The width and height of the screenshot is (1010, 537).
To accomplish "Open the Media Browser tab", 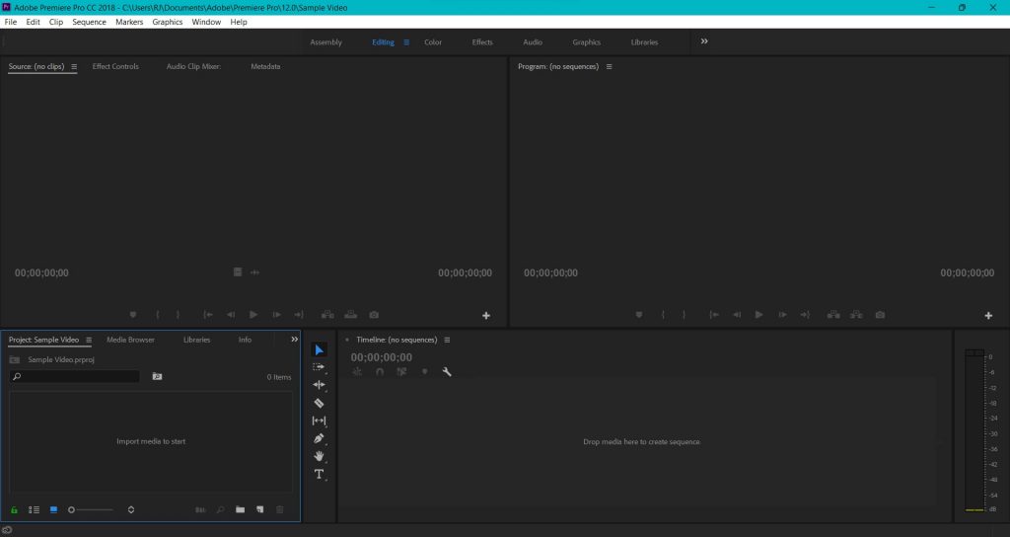I will (x=131, y=340).
